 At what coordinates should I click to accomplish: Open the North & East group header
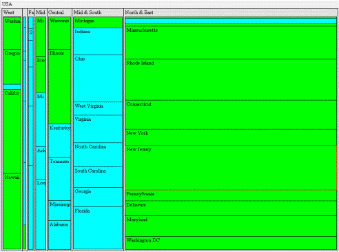click(x=231, y=12)
